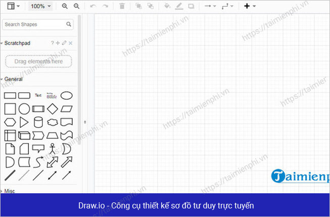Select the actor stick figure shape
The image size is (330, 217).
52,149
